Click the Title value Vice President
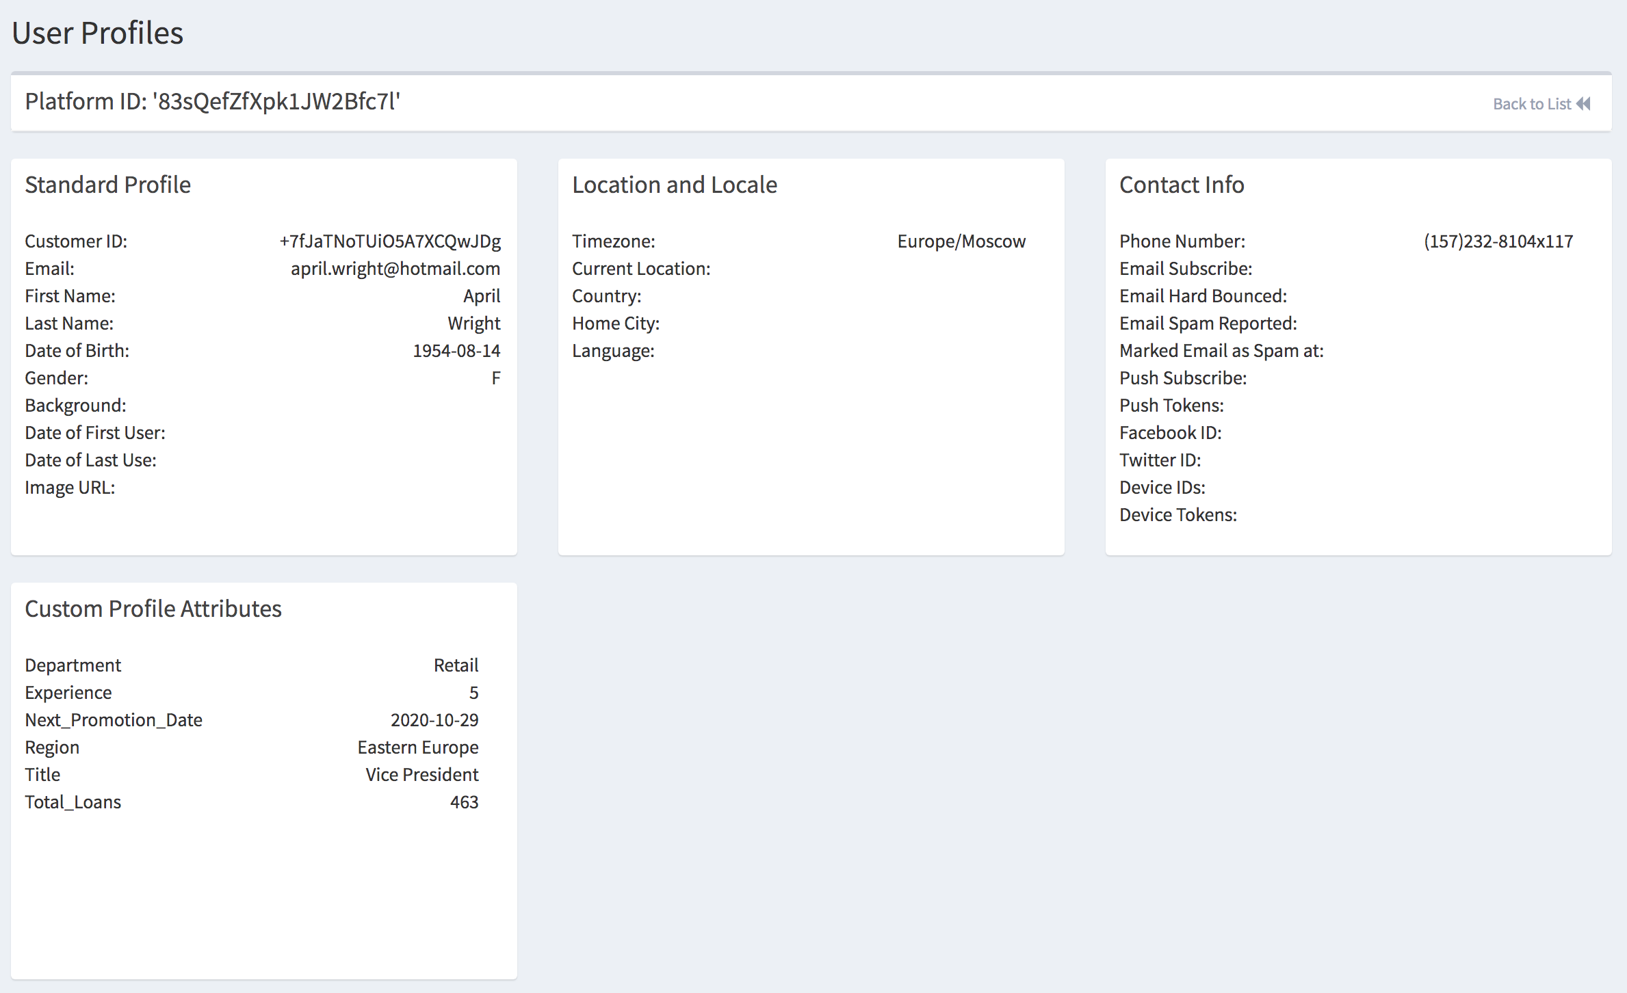1627x993 pixels. [x=422, y=775]
